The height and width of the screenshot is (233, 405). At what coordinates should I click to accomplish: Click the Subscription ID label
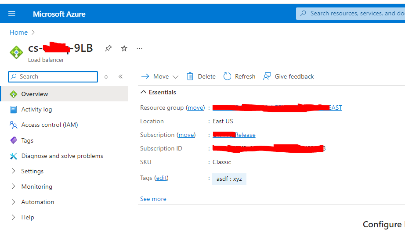pyautogui.click(x=161, y=149)
